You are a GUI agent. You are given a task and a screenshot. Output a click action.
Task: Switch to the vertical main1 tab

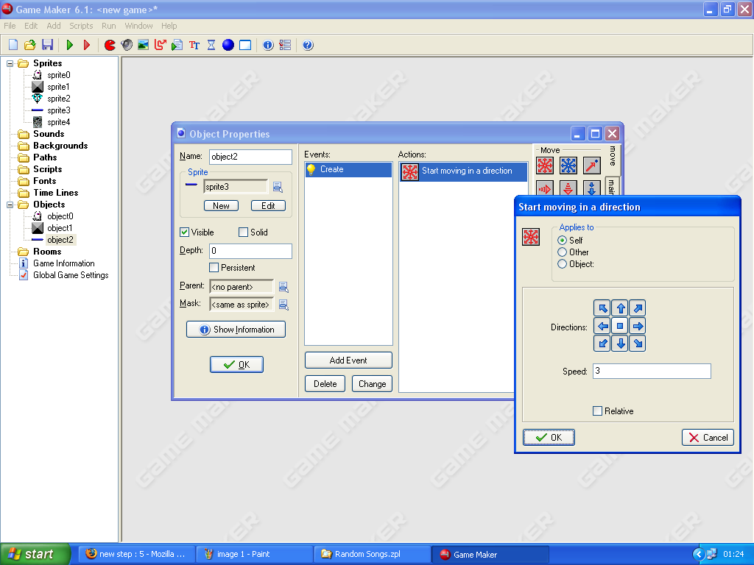click(x=611, y=185)
